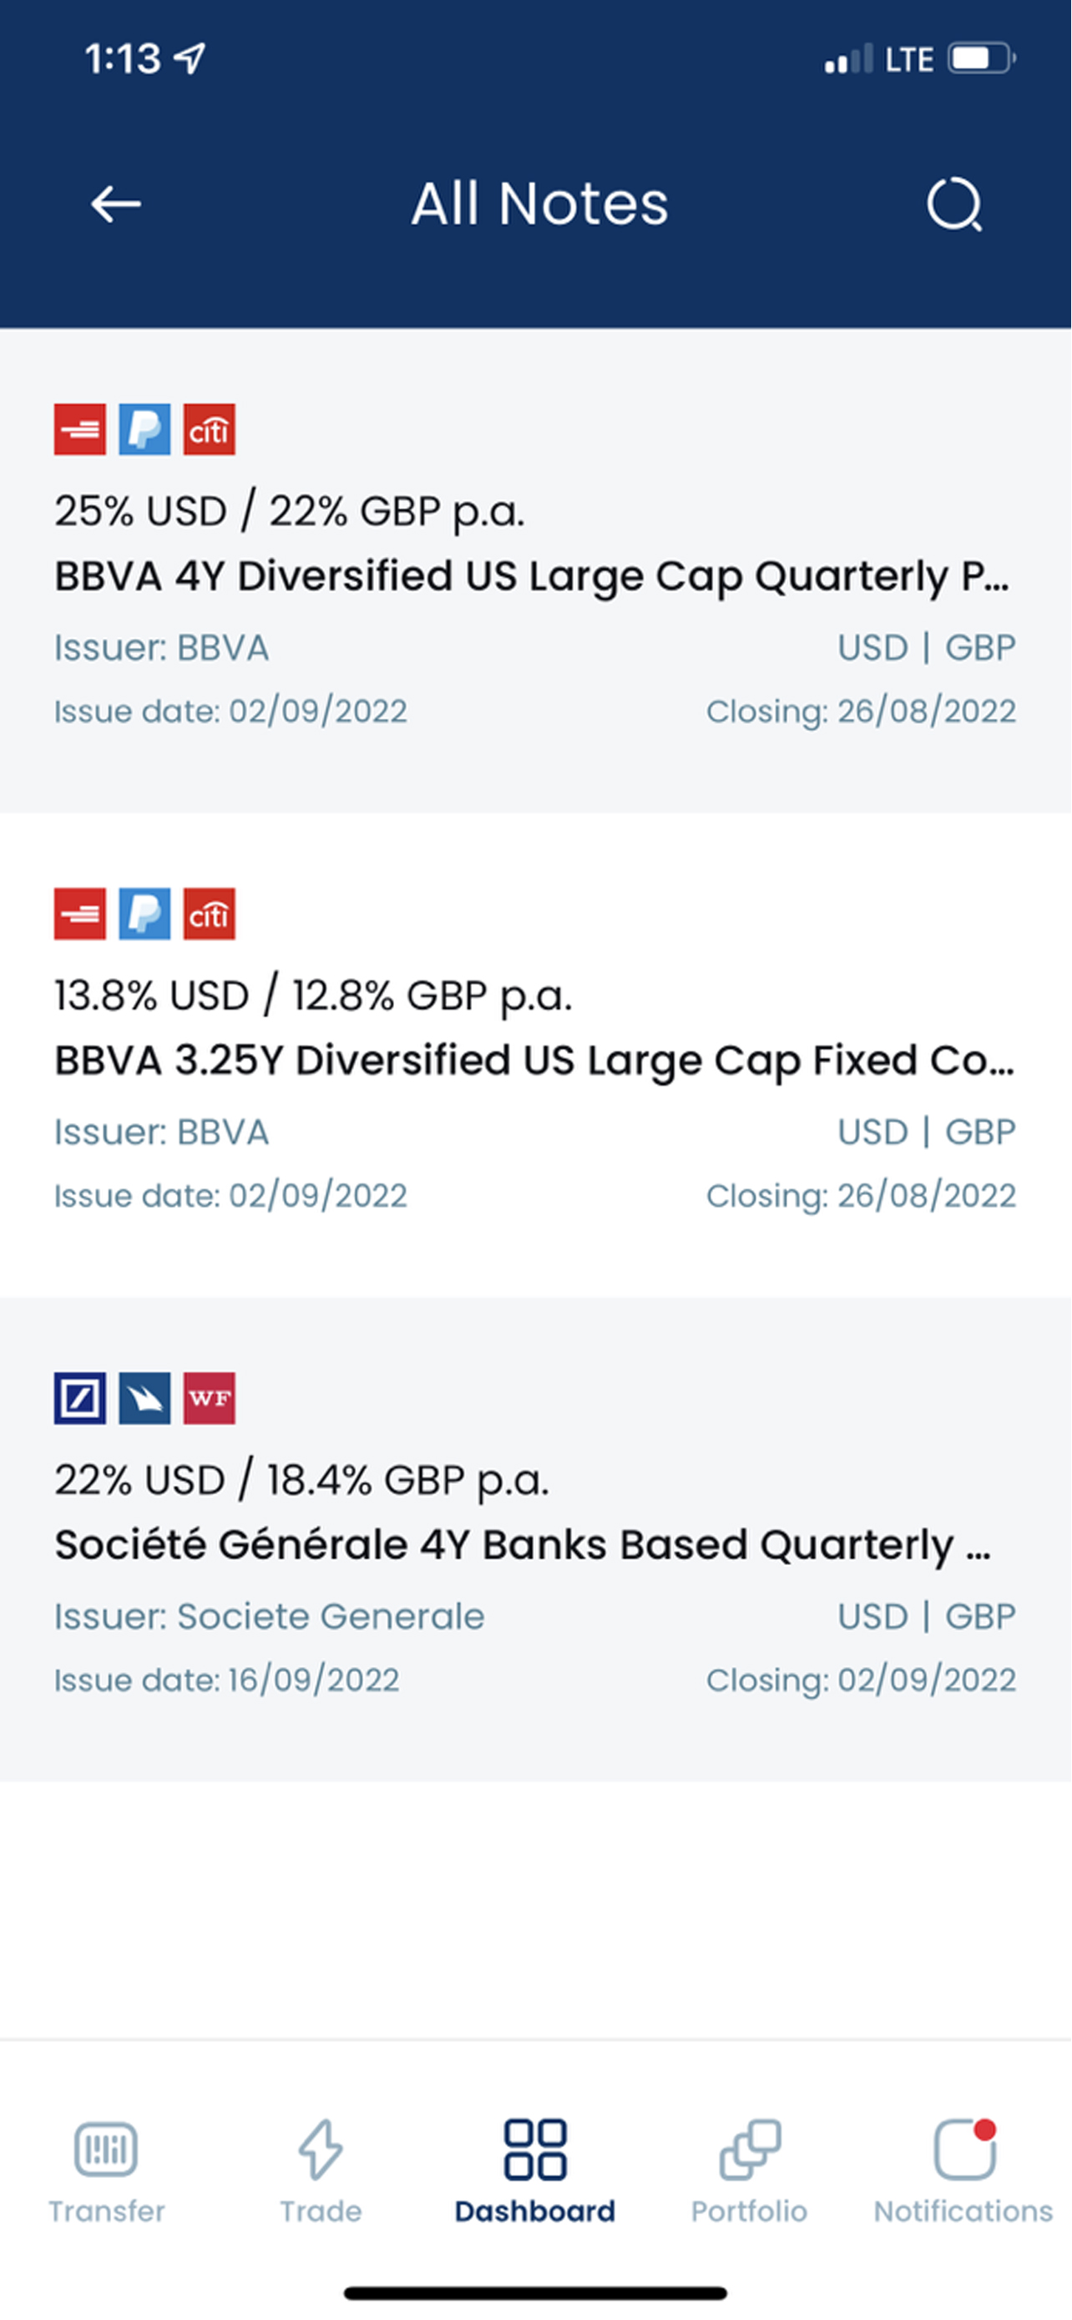Switch to the Transfer tab

click(106, 2172)
